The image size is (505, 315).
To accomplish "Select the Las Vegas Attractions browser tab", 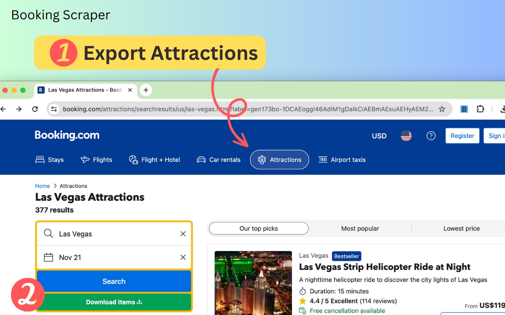I will (86, 90).
